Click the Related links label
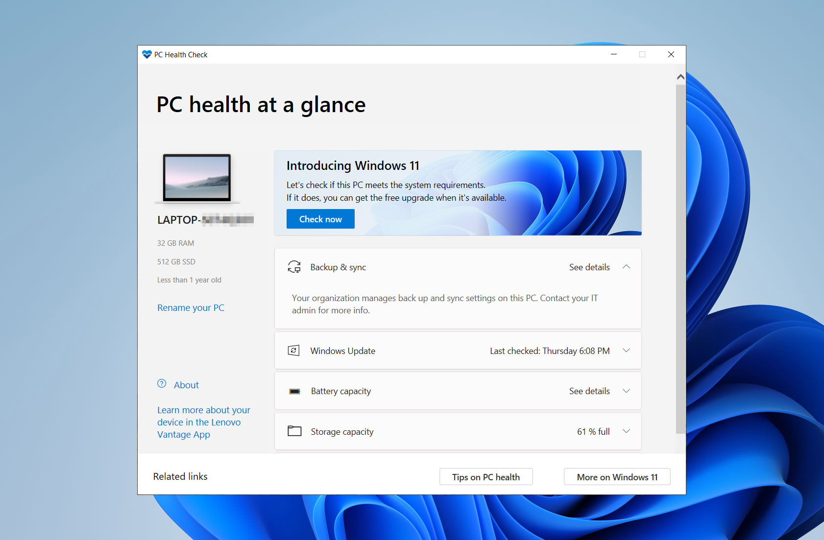The image size is (824, 540). click(x=180, y=476)
